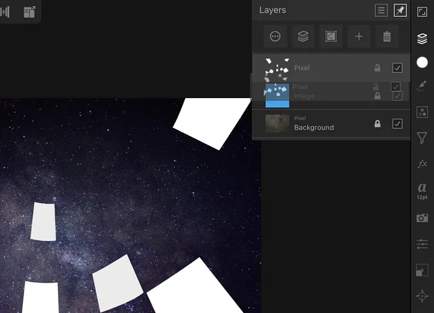The width and height of the screenshot is (434, 313).
Task: Open the Brushes studio
Action: point(422,85)
